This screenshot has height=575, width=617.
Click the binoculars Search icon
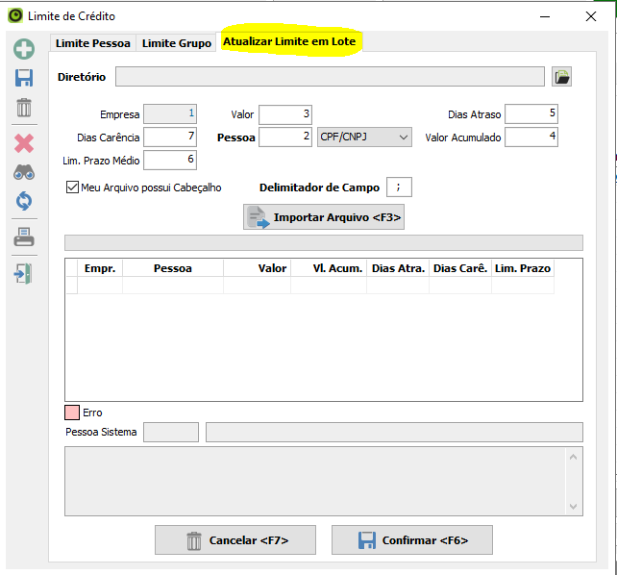(24, 172)
